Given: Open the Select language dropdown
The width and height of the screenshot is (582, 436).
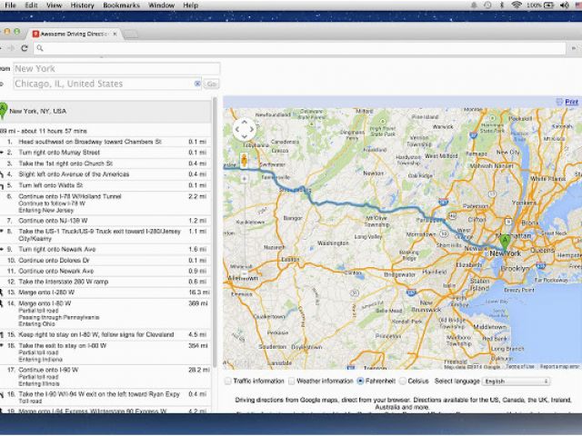Looking at the screenshot, I should tap(516, 381).
